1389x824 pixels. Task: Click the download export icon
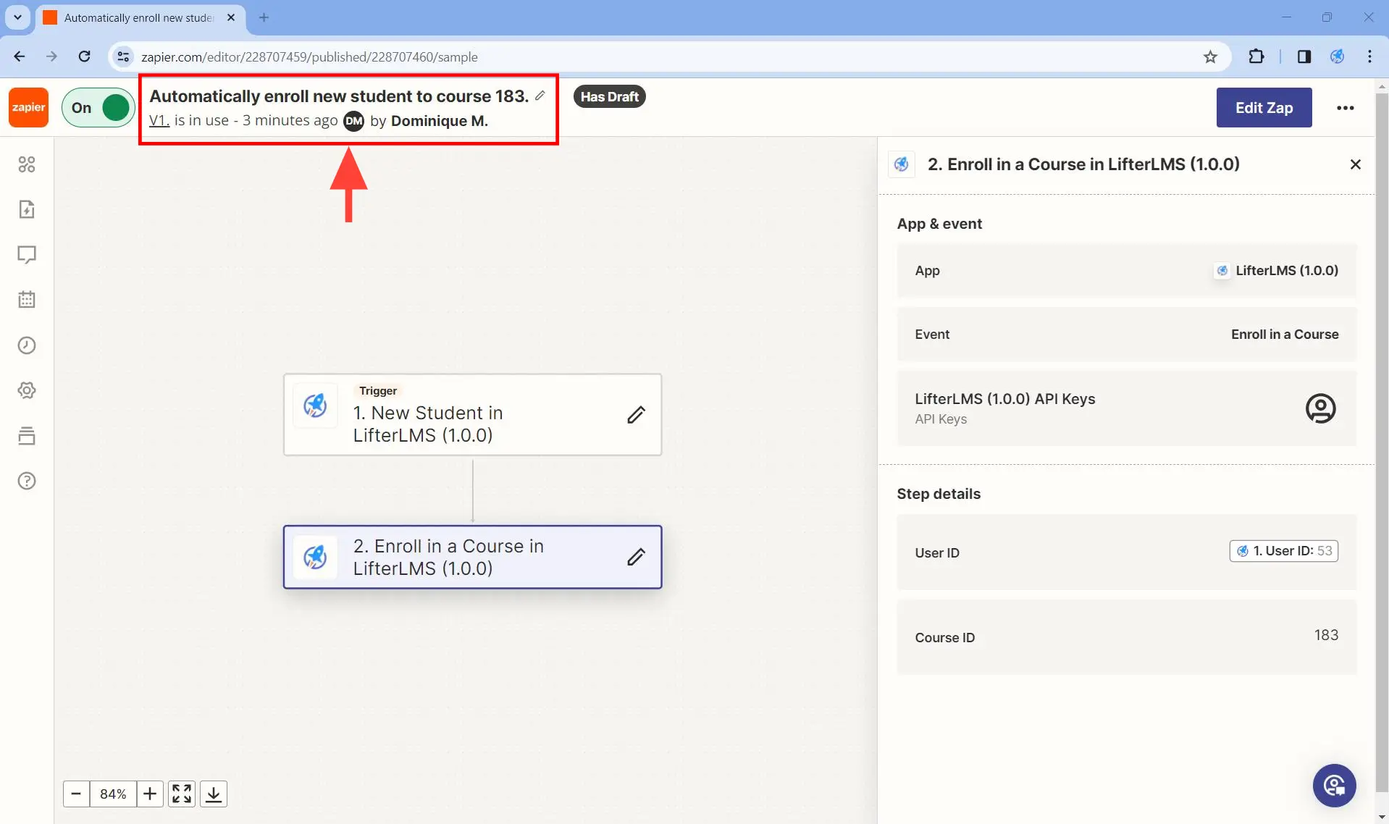214,794
